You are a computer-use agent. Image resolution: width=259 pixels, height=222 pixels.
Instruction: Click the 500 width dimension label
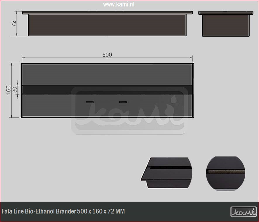click(107, 55)
